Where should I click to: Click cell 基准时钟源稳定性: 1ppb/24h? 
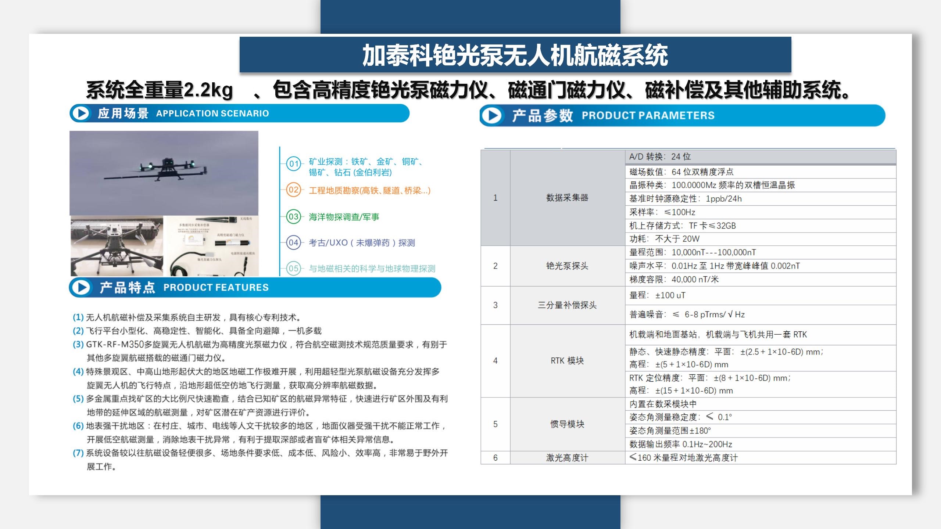tap(761, 199)
